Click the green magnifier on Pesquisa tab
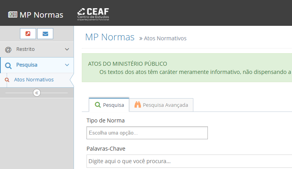Screen dimensions: 292x169 tap(98, 104)
